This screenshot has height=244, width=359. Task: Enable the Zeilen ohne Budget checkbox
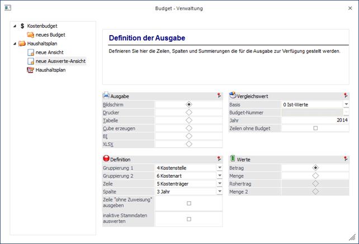click(x=315, y=128)
